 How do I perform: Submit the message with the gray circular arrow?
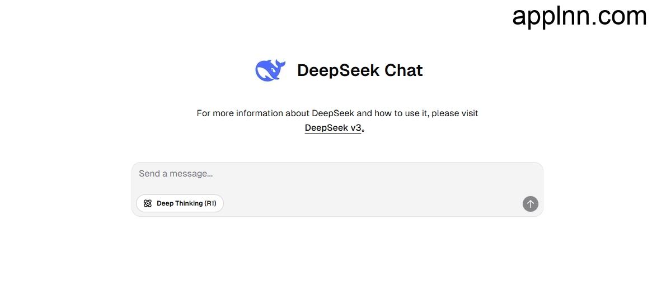(530, 204)
